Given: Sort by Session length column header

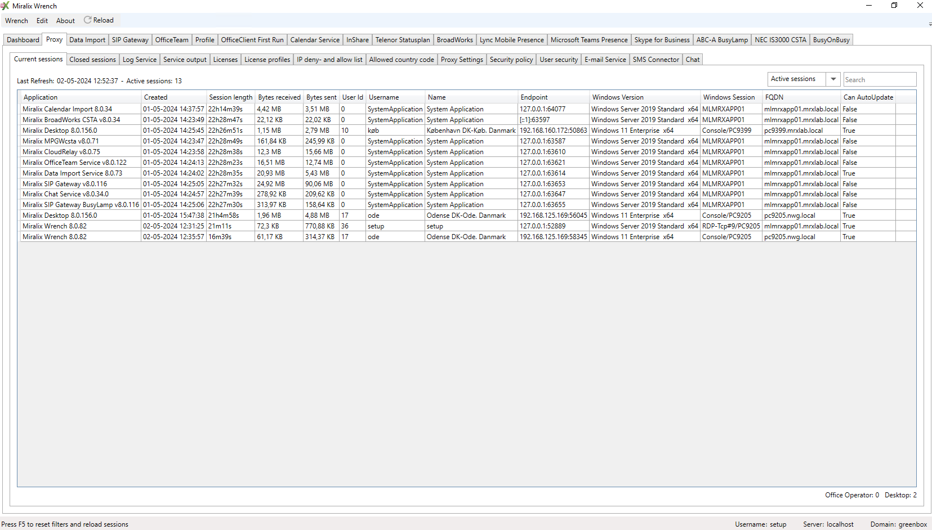Looking at the screenshot, I should point(231,97).
